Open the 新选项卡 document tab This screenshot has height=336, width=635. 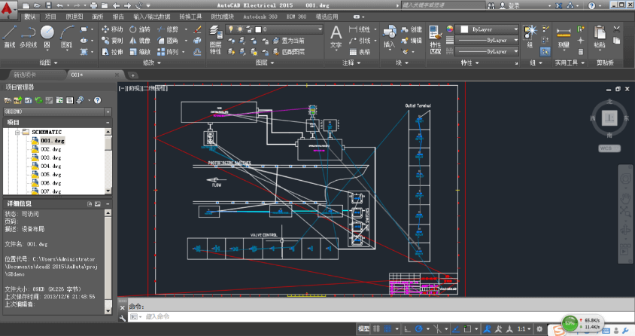click(23, 75)
